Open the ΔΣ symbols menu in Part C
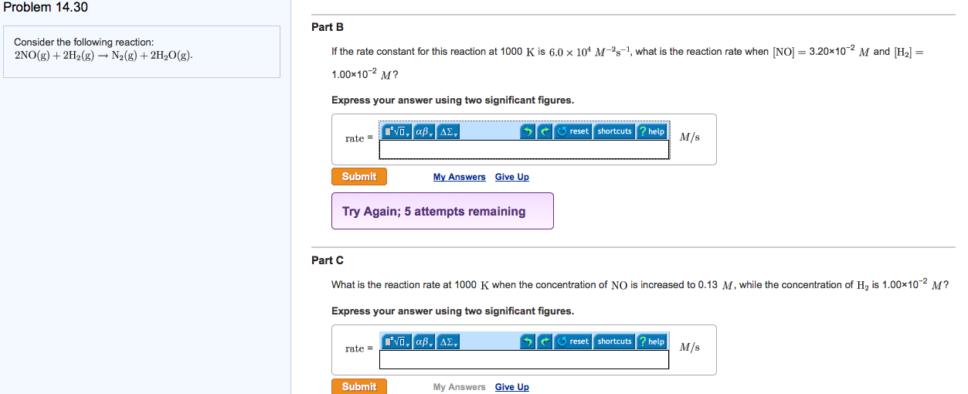968x394 pixels. pyautogui.click(x=449, y=341)
